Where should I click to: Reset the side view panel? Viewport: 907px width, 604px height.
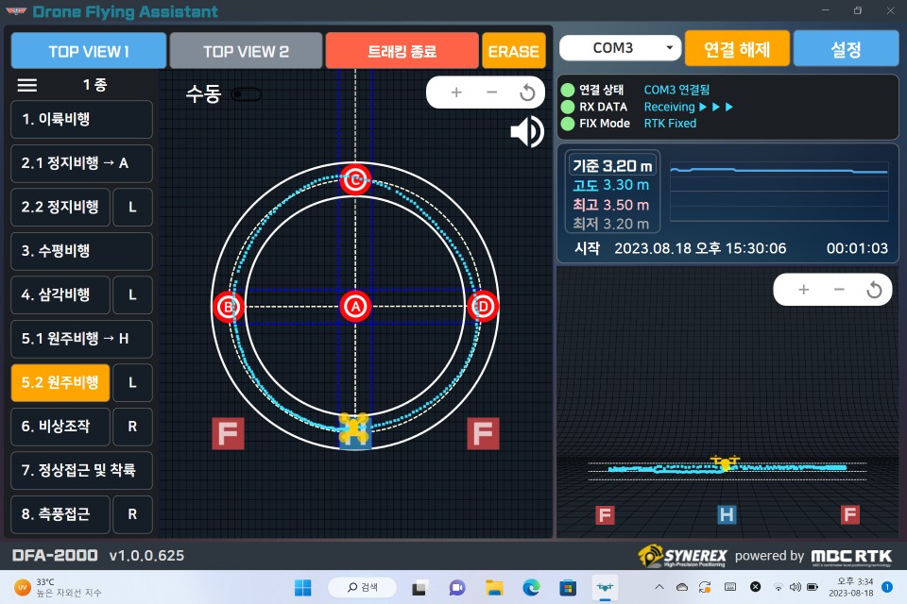click(x=874, y=290)
